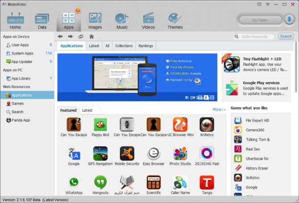Go back with the left arrow
The height and width of the screenshot is (203, 299).
pyautogui.click(x=60, y=37)
